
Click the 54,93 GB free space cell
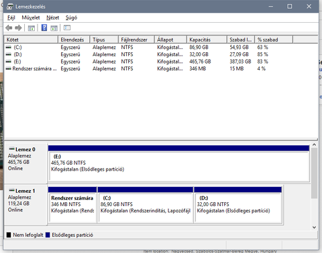coord(239,48)
